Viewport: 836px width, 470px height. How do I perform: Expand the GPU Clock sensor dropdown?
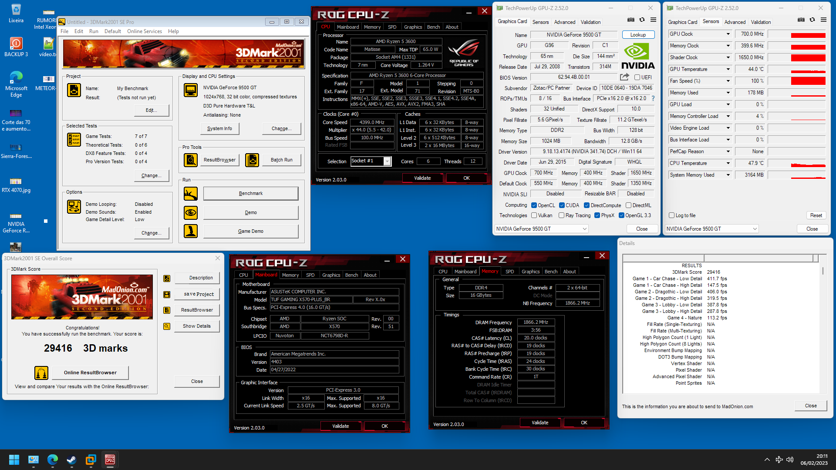pyautogui.click(x=728, y=34)
